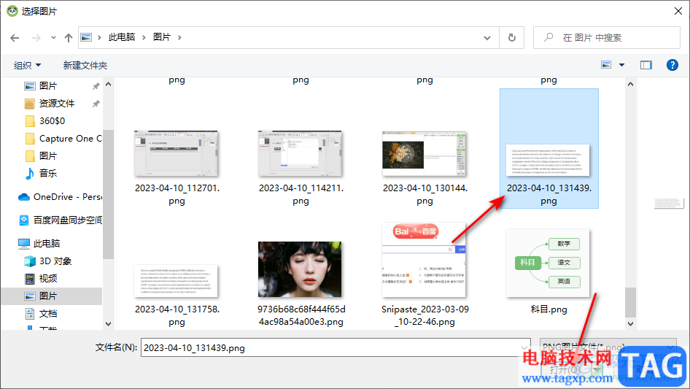Open the 组织 menu
This screenshot has width=690, height=389.
(27, 65)
